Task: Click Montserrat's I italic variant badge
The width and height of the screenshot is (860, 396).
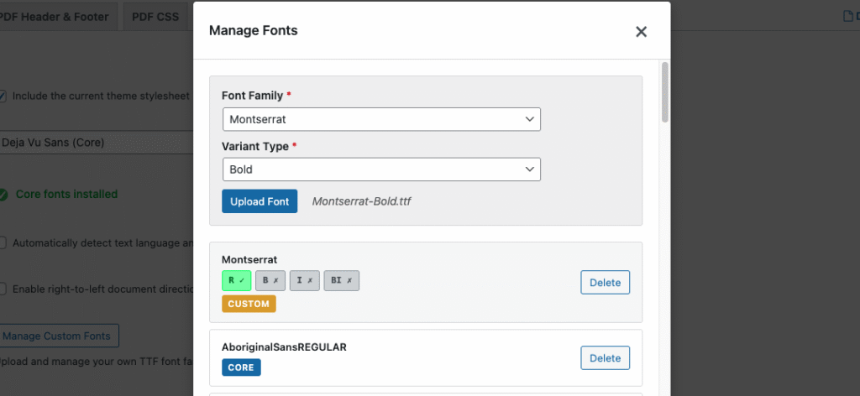Action: coord(304,280)
